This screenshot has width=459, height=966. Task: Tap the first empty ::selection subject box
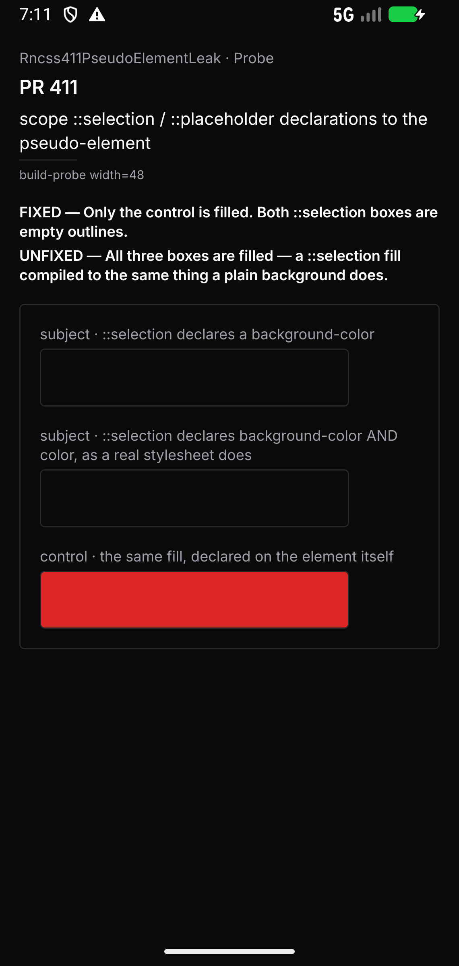[x=194, y=378]
